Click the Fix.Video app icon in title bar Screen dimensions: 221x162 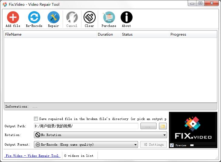pos(5,4)
